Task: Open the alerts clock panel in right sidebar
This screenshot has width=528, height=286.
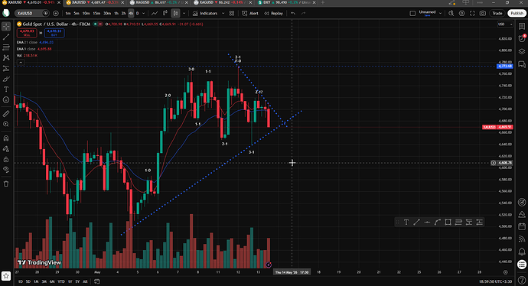Action: (522, 39)
